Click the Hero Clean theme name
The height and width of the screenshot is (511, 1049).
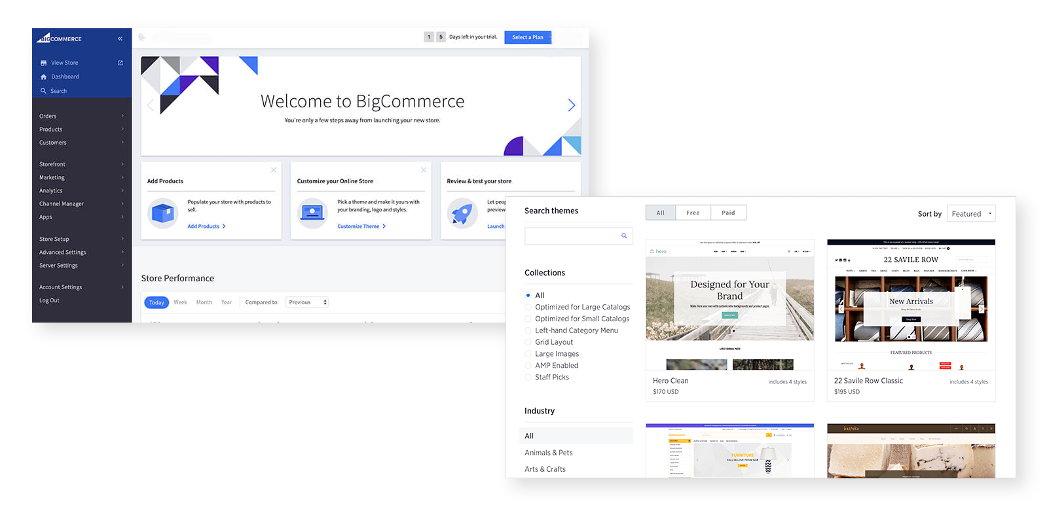click(671, 381)
